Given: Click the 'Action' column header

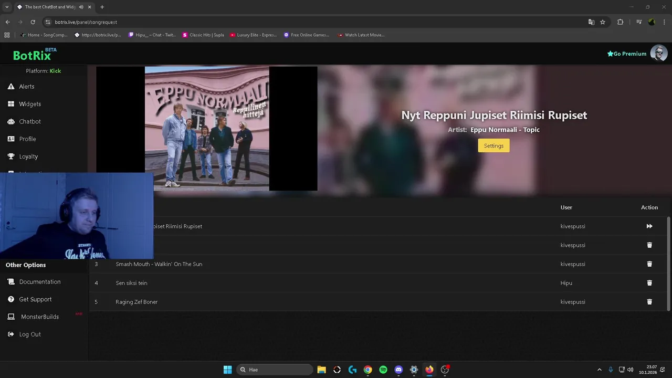Looking at the screenshot, I should (x=649, y=207).
